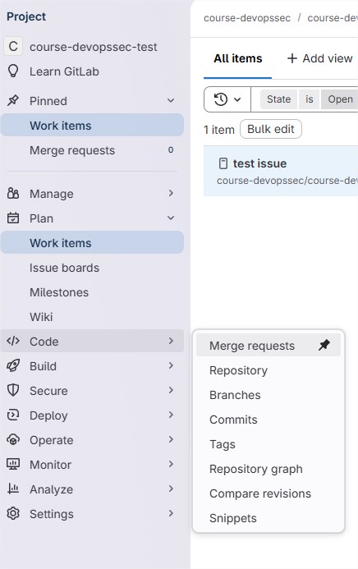The height and width of the screenshot is (569, 358).
Task: Expand the Analyze section chevron
Action: 171,489
